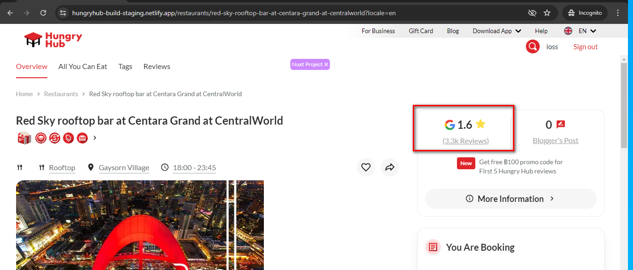Image resolution: width=633 pixels, height=270 pixels.
Task: Open More Information section
Action: point(510,199)
